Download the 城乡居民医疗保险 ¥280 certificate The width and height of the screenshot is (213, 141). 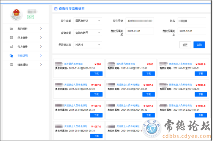tap(96, 74)
